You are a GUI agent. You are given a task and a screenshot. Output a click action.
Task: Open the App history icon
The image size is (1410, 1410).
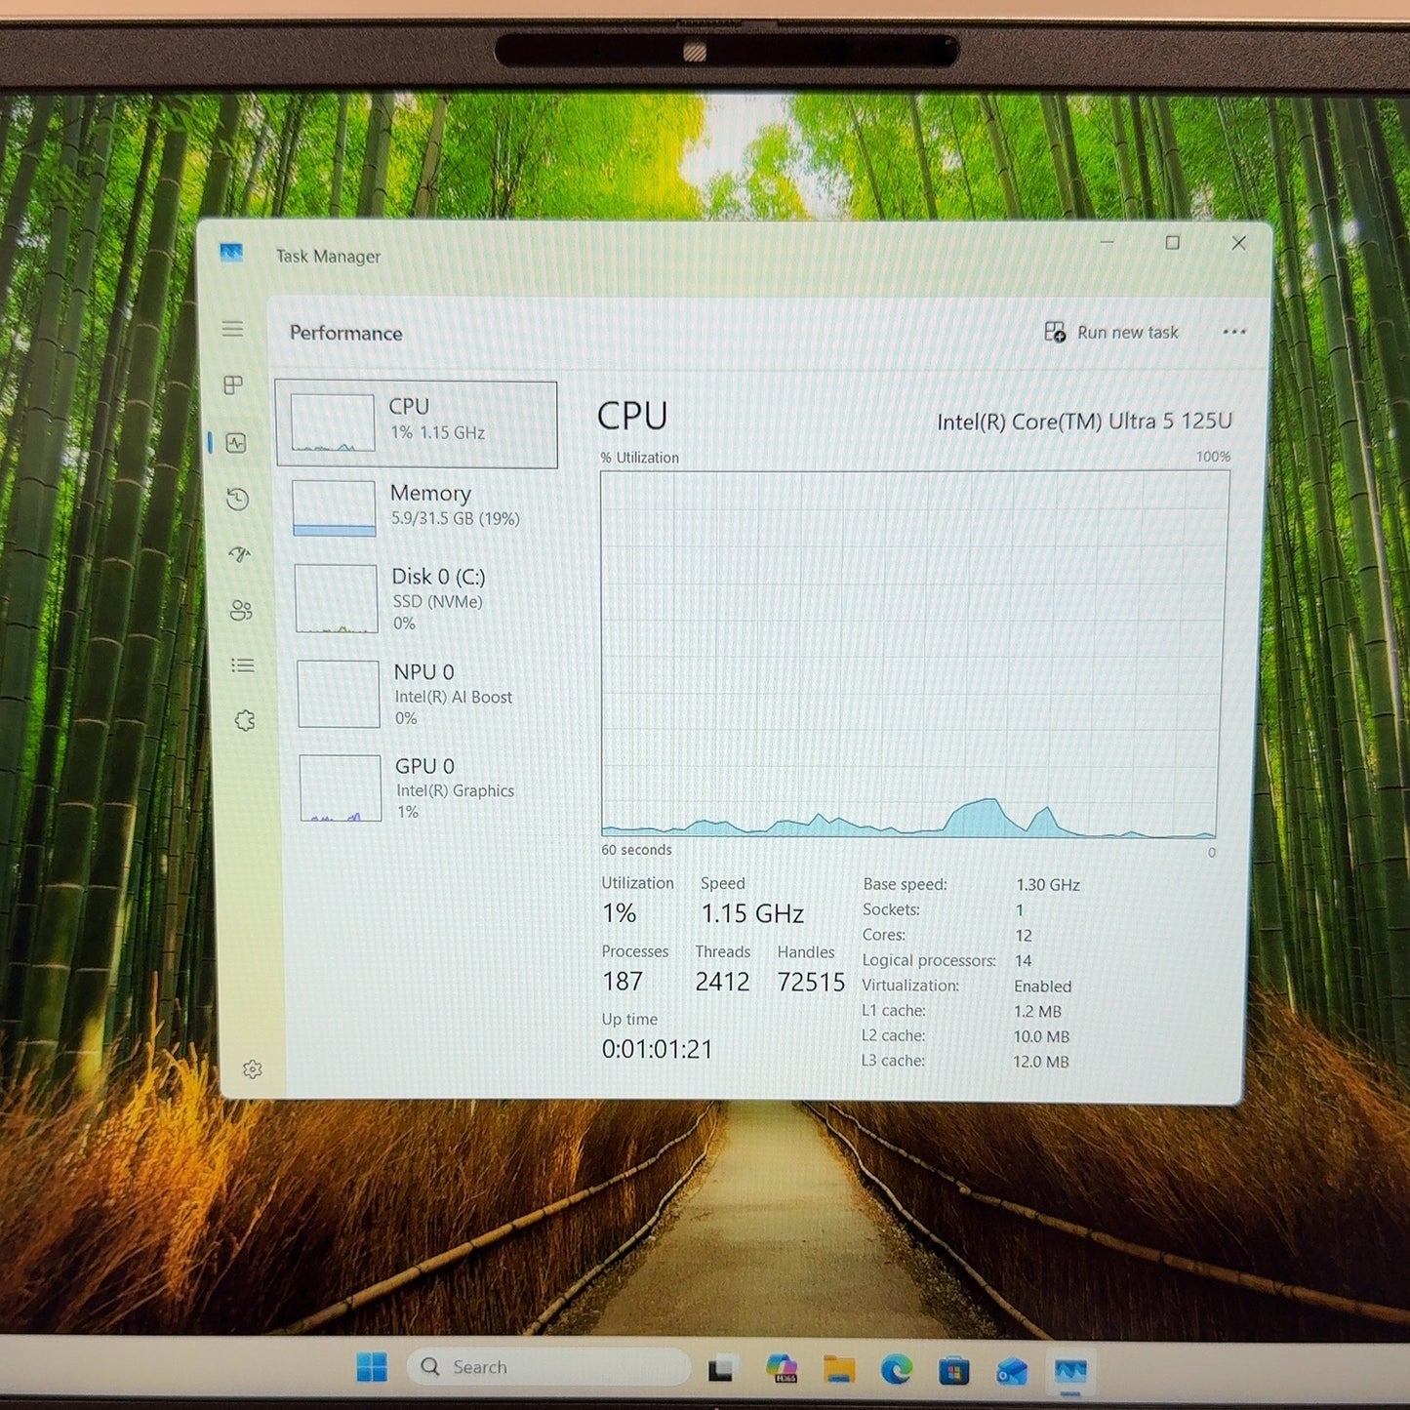pos(238,500)
